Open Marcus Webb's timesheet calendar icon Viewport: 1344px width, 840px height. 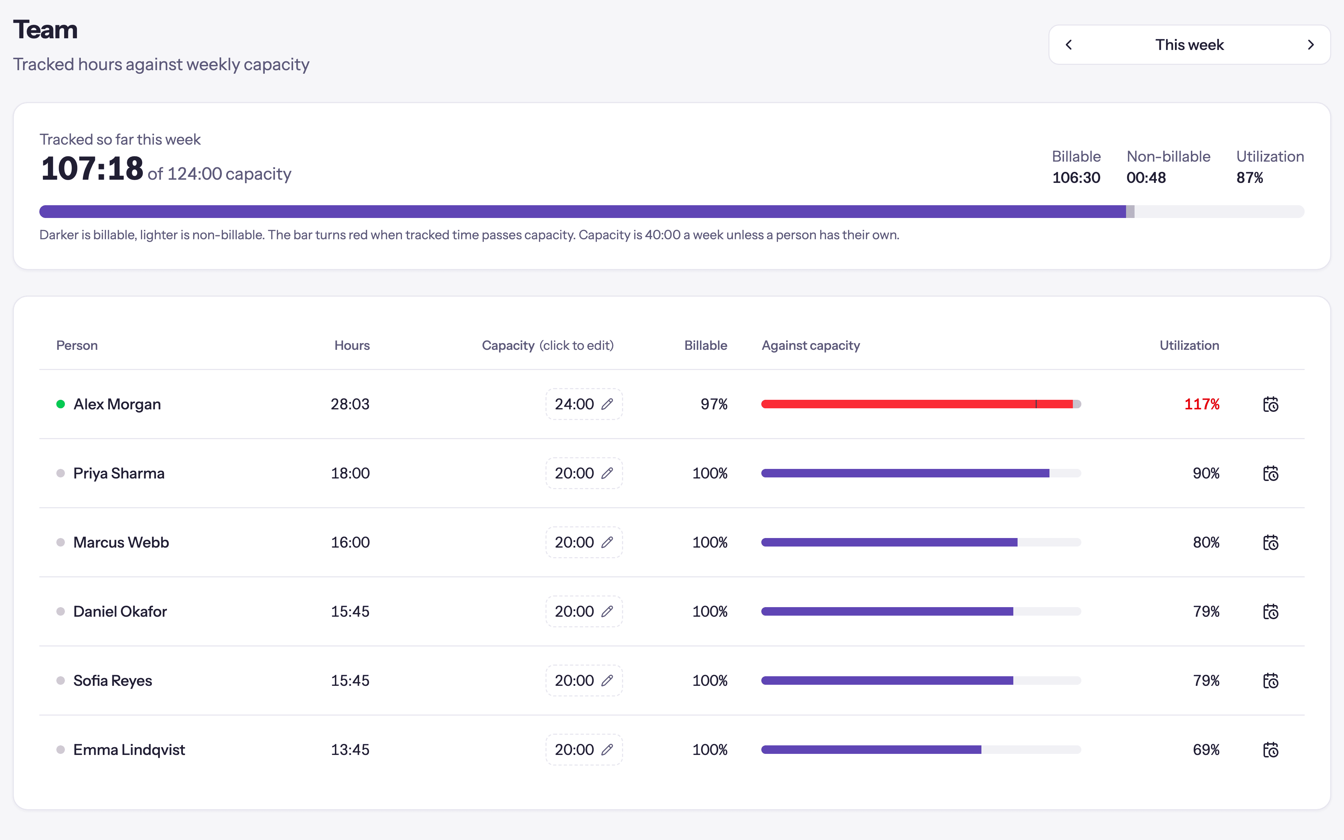click(x=1270, y=542)
